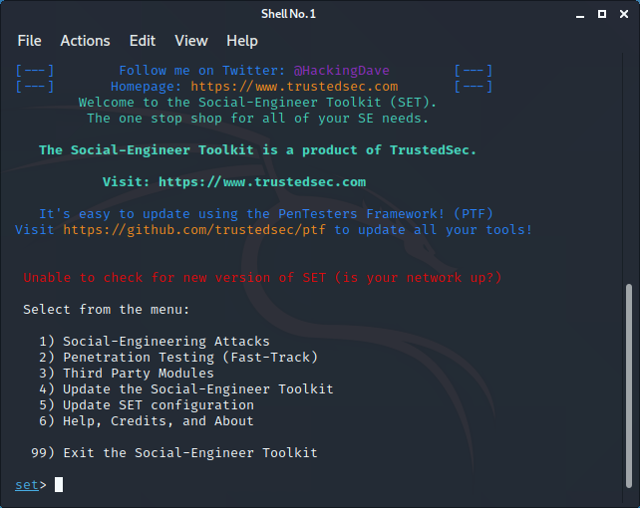This screenshot has height=508, width=640.
Task: Click 'The one stop shop' tagline text
Action: (257, 119)
